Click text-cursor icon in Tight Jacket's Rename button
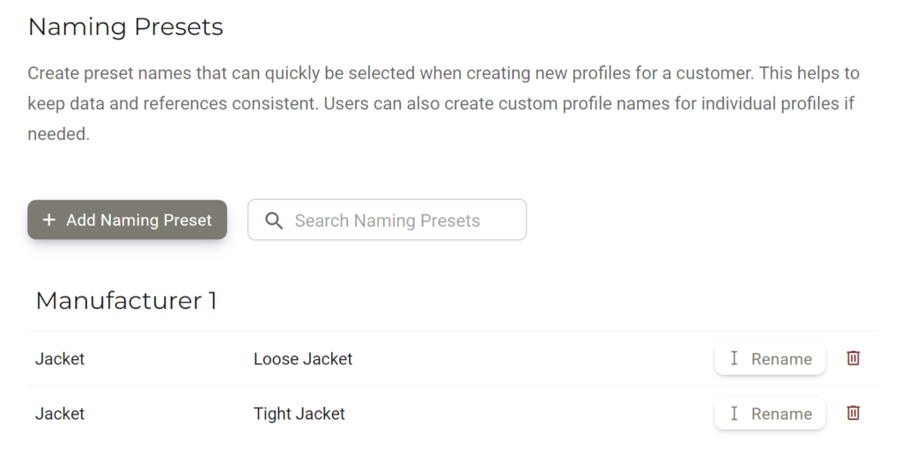 coord(734,413)
